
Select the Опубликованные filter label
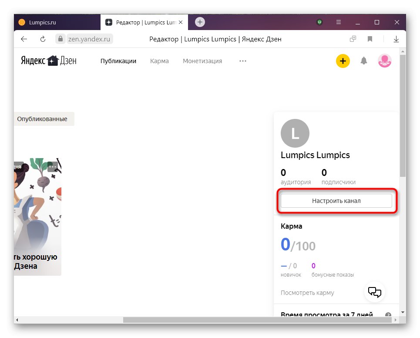pyautogui.click(x=42, y=118)
